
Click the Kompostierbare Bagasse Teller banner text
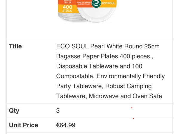[x=84, y=3]
